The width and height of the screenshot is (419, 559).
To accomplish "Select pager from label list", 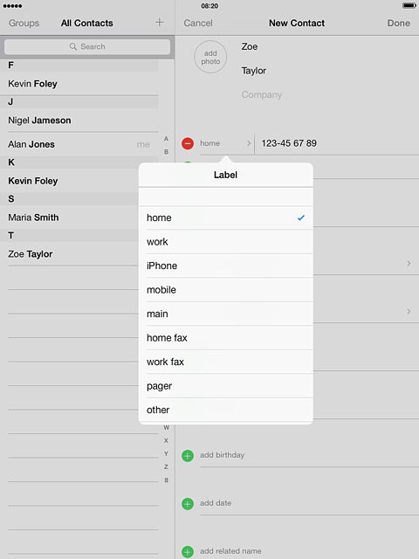I will coord(226,386).
